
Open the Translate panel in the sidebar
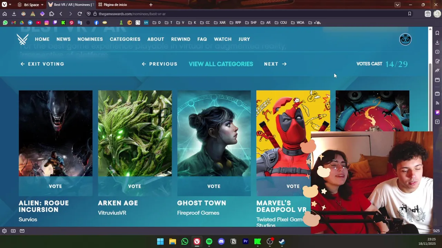437,70
